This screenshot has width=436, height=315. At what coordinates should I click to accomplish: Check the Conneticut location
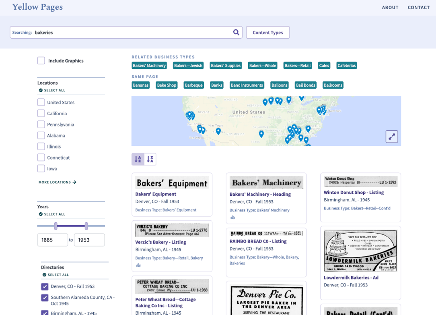click(41, 157)
